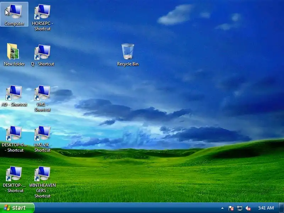Click the Q - Shortcut icon
Image resolution: width=284 pixels, height=213 pixels.
(42, 54)
